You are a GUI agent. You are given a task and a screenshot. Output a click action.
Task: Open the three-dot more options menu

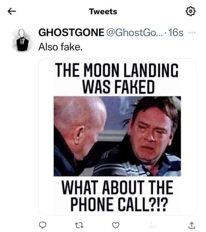tap(192, 32)
